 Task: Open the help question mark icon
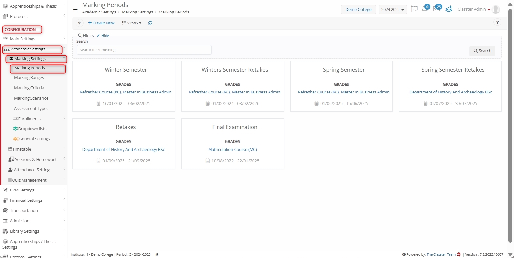(x=497, y=22)
